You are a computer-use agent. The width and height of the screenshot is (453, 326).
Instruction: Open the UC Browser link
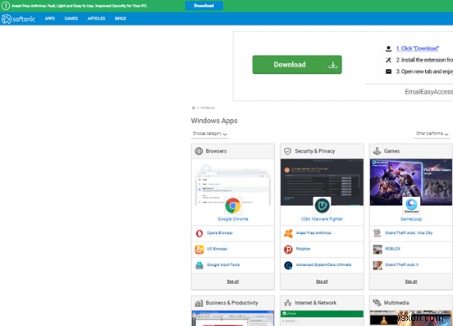(217, 249)
